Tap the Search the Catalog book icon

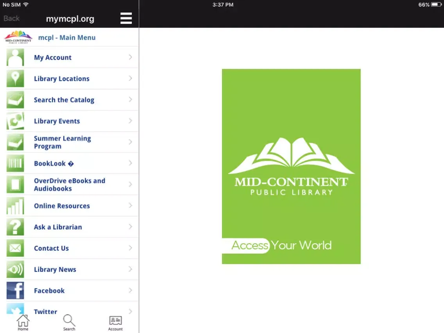pyautogui.click(x=15, y=100)
